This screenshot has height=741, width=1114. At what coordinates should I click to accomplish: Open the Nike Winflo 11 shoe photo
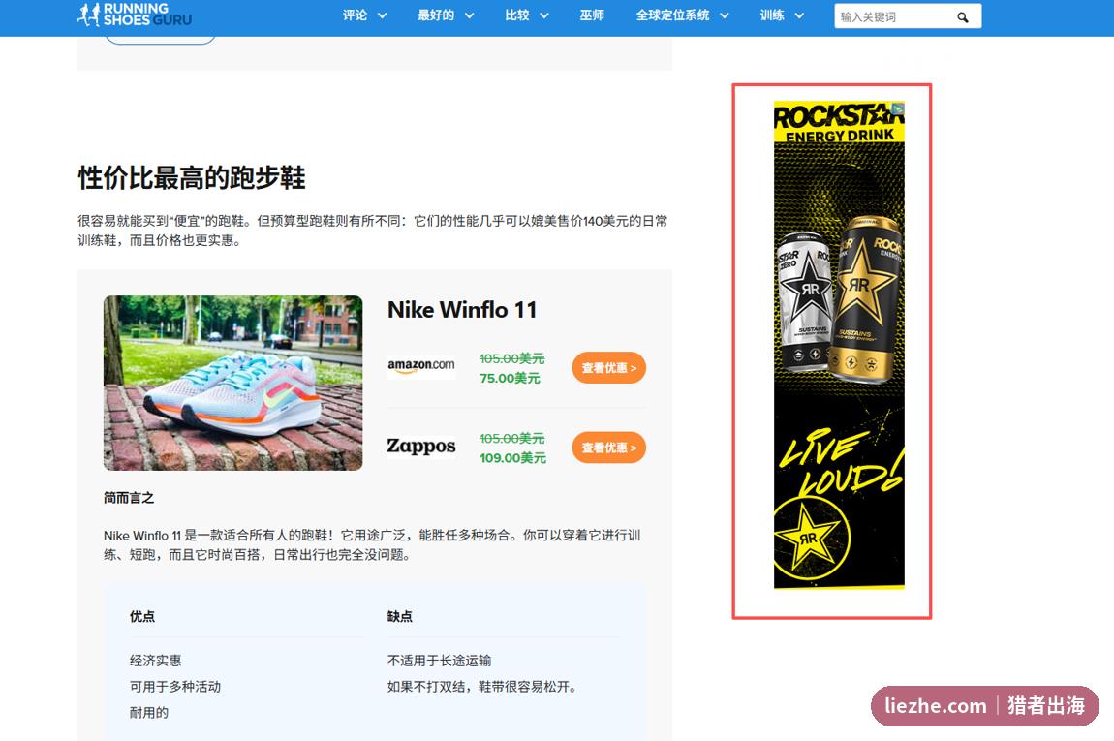pos(233,383)
